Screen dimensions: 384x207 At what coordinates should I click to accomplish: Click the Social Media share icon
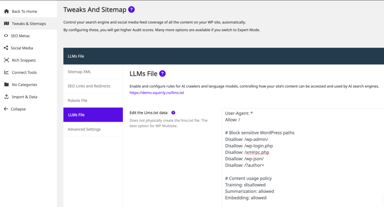tap(6, 48)
